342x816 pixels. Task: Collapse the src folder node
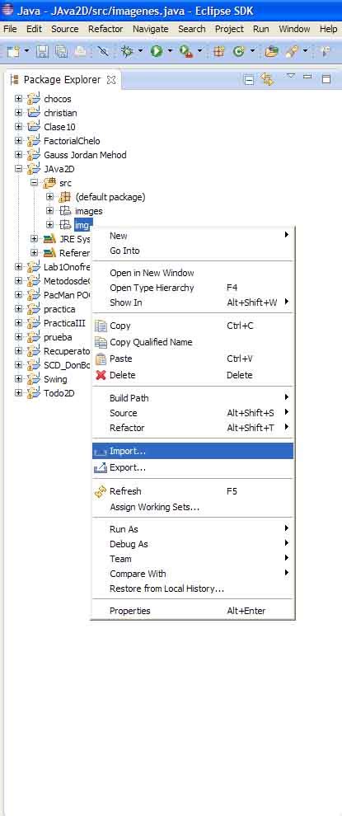tap(35, 183)
